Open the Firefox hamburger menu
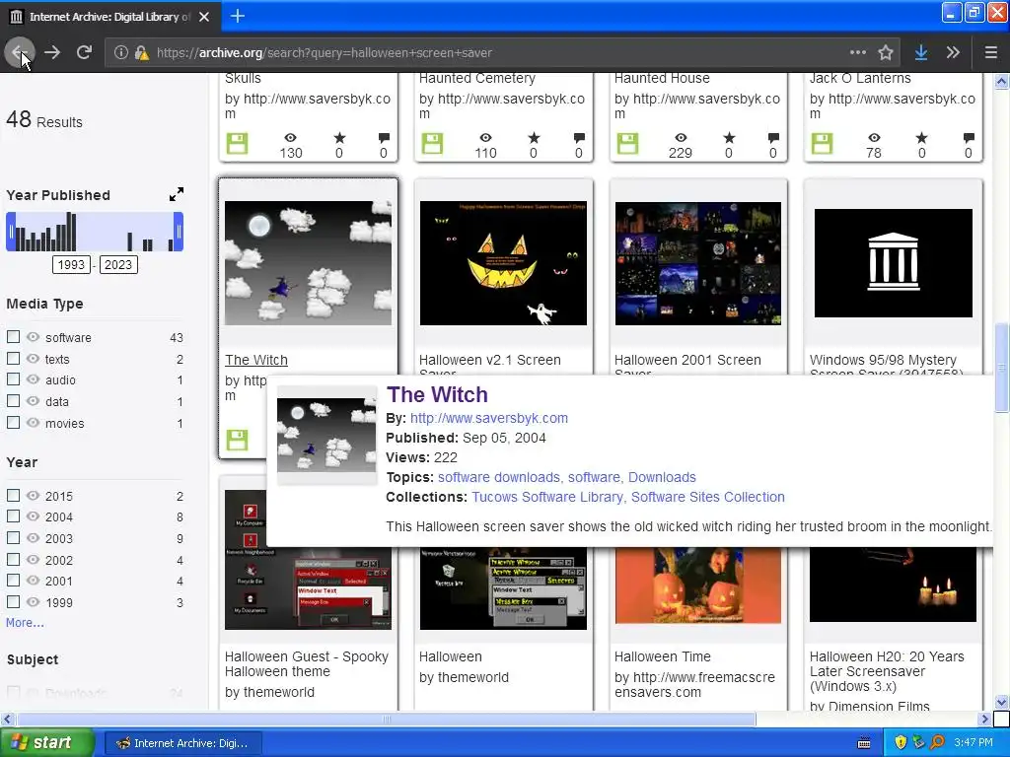1010x757 pixels. click(x=990, y=52)
